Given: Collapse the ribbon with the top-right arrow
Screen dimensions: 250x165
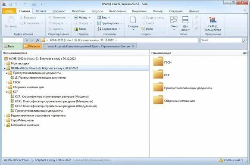Looking at the screenshot, I should pos(245,10).
